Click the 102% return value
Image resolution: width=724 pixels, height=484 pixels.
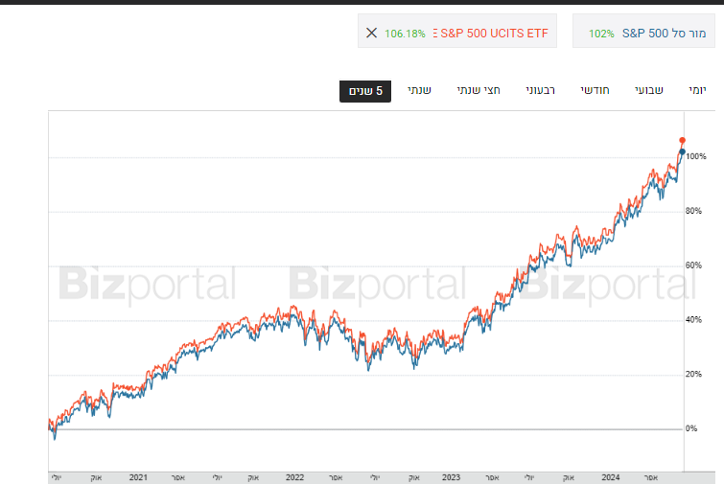point(601,34)
